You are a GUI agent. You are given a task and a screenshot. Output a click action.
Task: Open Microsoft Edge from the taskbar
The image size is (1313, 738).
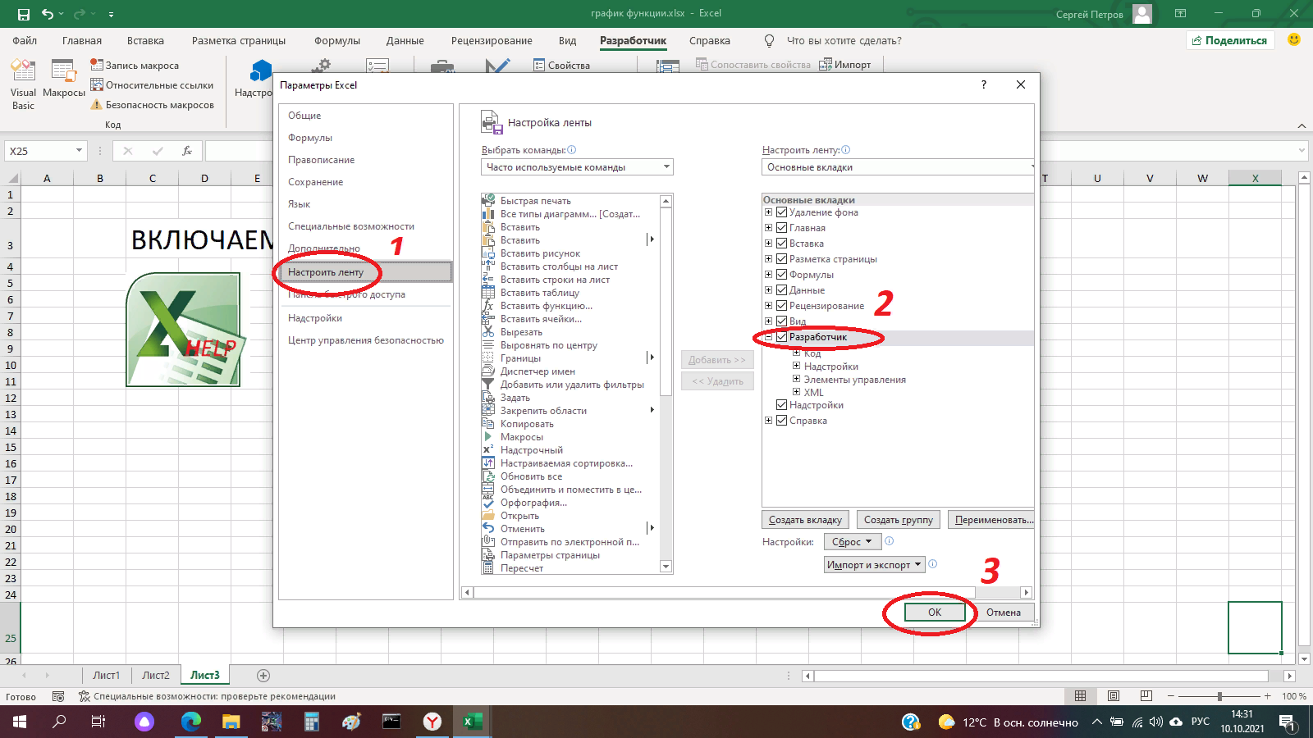pyautogui.click(x=191, y=722)
